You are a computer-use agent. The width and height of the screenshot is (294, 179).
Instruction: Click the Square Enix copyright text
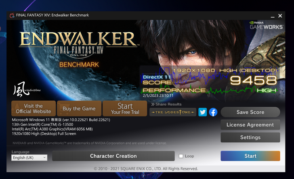coord(146,169)
